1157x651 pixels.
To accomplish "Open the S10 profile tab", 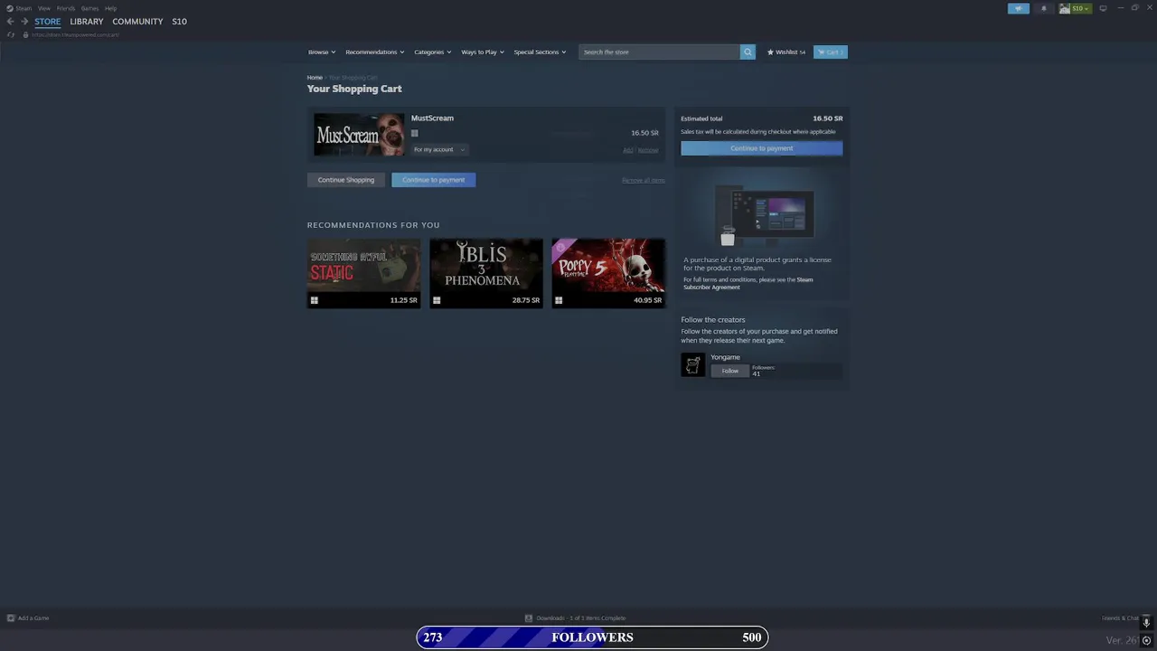I will coord(179,22).
